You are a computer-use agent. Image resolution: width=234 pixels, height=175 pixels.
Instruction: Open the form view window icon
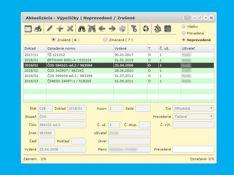pyautogui.click(x=28, y=29)
